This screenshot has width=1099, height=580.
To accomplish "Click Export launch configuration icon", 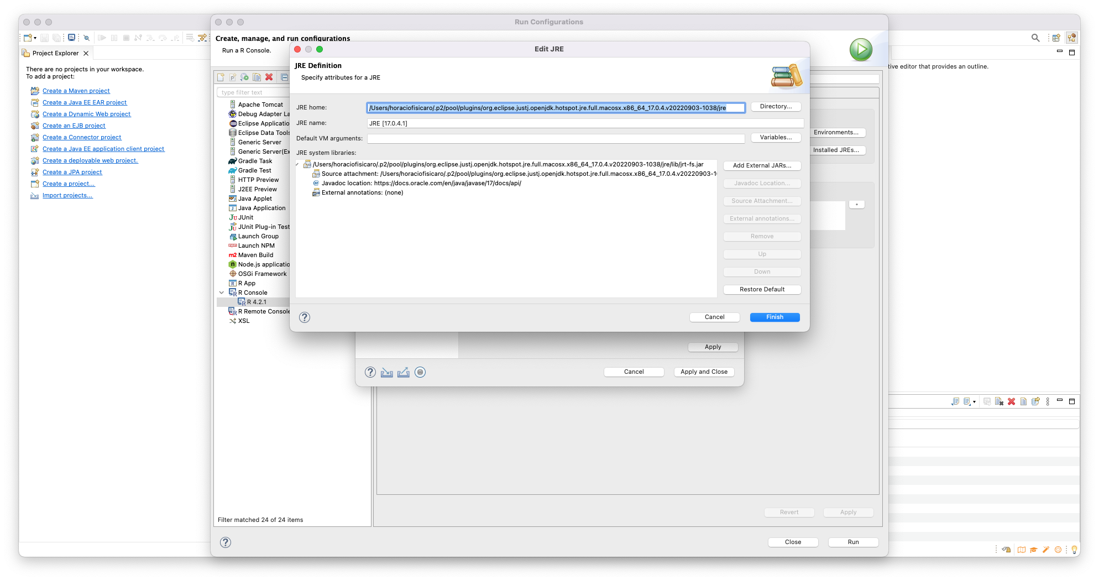I will (244, 77).
